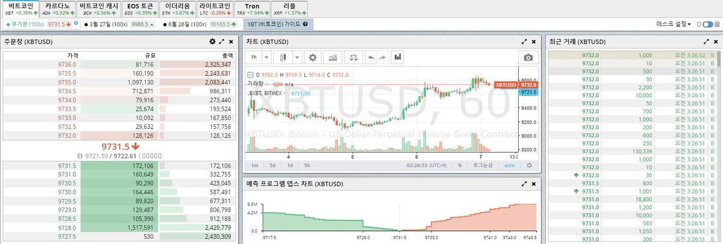This screenshot has width=723, height=244.
Task: Take chart snapshot with camera icon
Action: tap(528, 57)
